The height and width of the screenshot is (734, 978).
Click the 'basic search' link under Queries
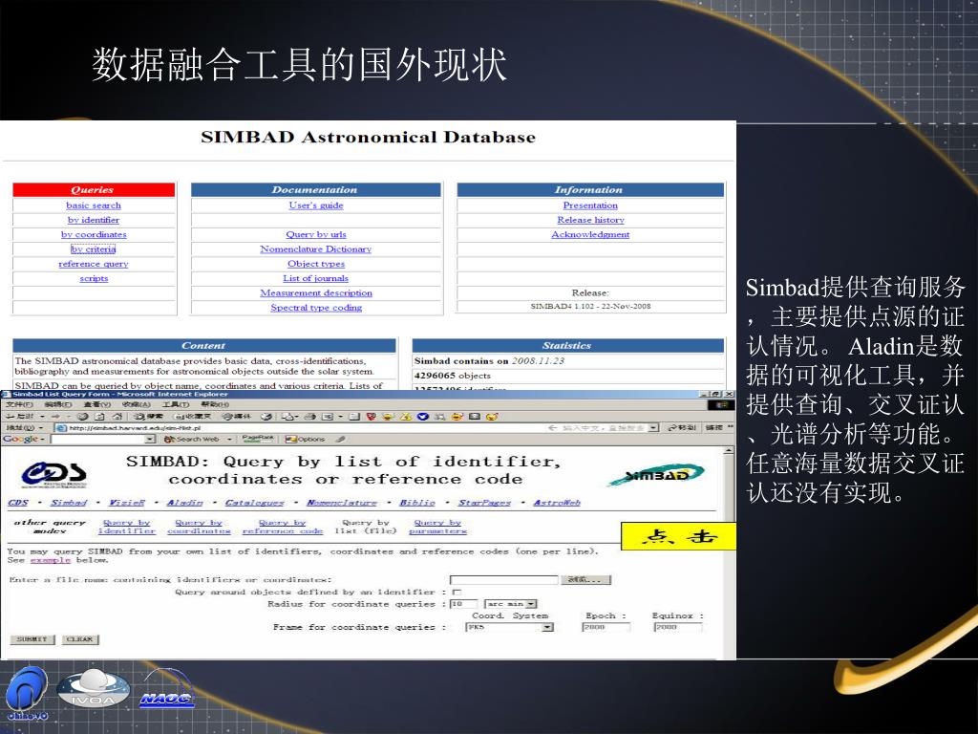94,205
